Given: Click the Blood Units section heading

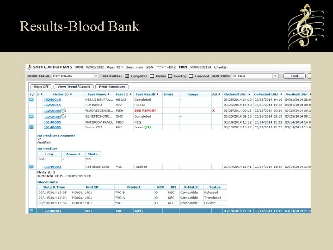Looking at the screenshot, I should tap(47, 182).
